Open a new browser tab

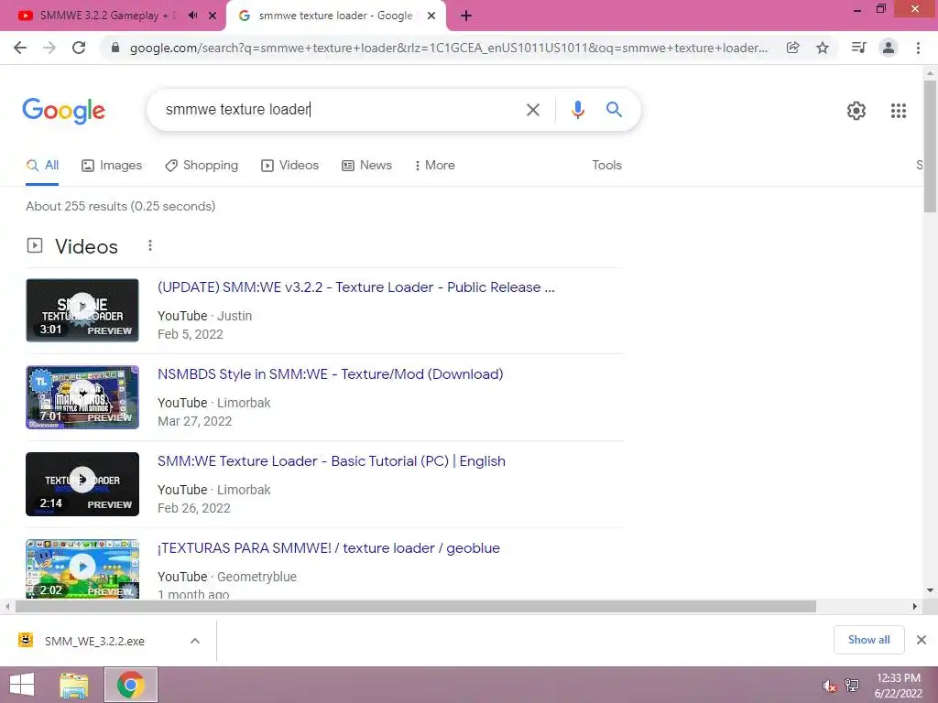tap(466, 16)
